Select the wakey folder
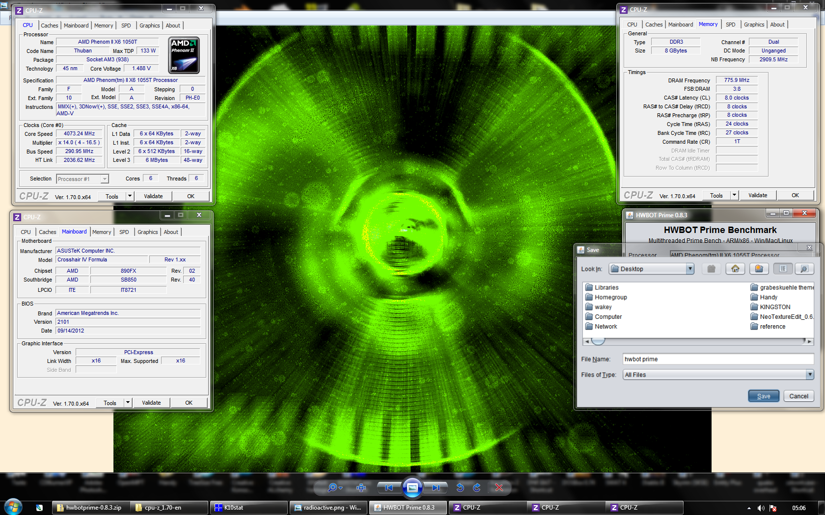 pos(599,307)
